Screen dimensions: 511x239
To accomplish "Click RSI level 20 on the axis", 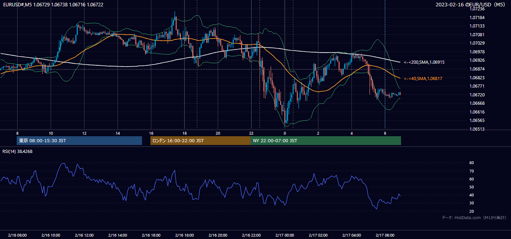I will click(471, 211).
